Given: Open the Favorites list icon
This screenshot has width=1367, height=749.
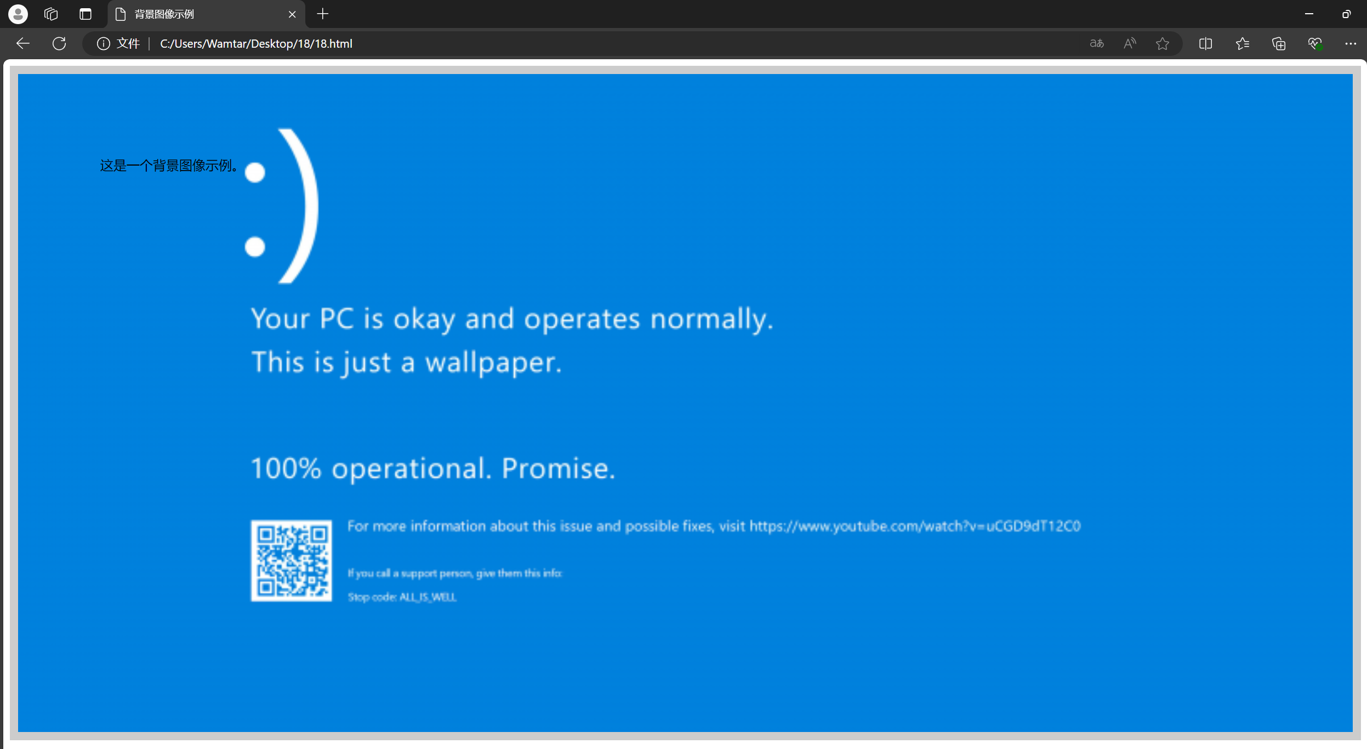Looking at the screenshot, I should click(1243, 43).
